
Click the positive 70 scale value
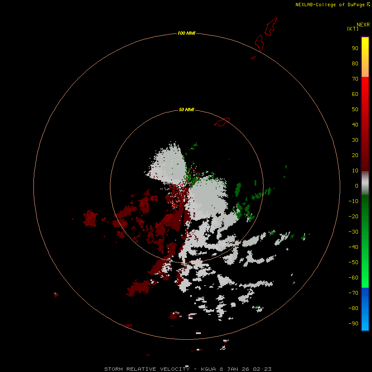(355, 79)
